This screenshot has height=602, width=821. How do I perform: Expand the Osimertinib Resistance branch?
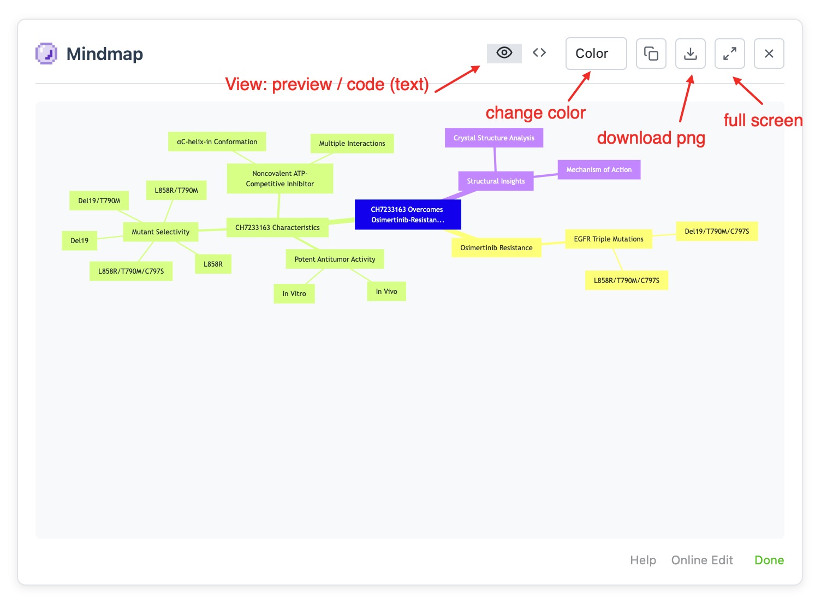tap(496, 247)
